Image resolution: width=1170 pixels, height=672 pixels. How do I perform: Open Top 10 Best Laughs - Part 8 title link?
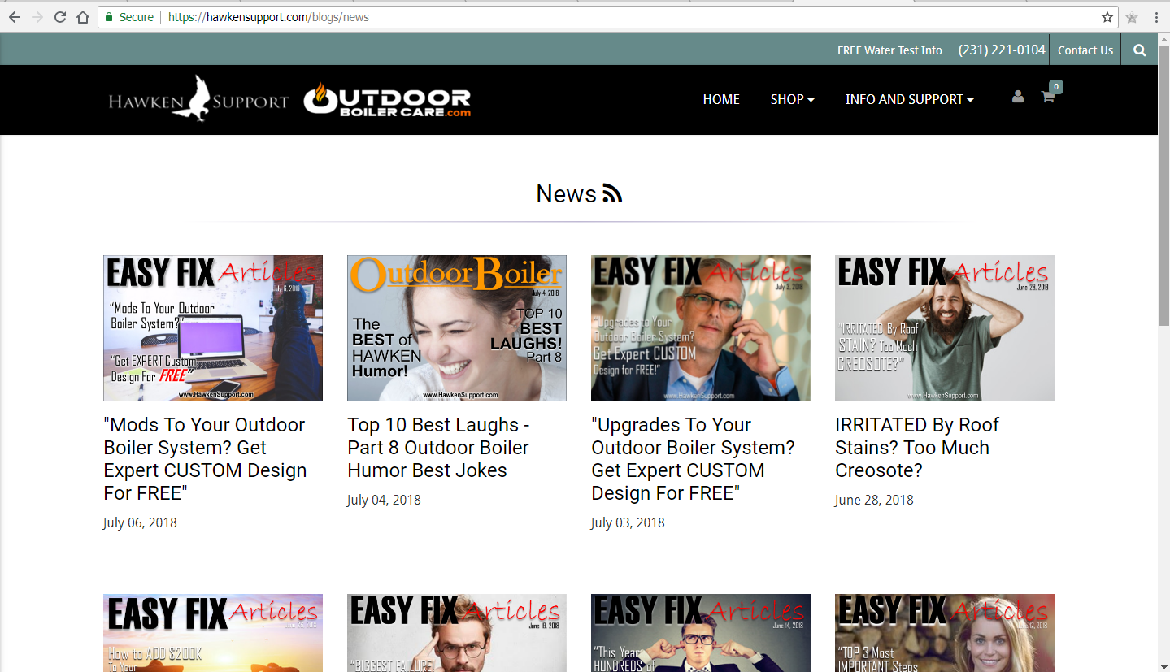click(439, 448)
